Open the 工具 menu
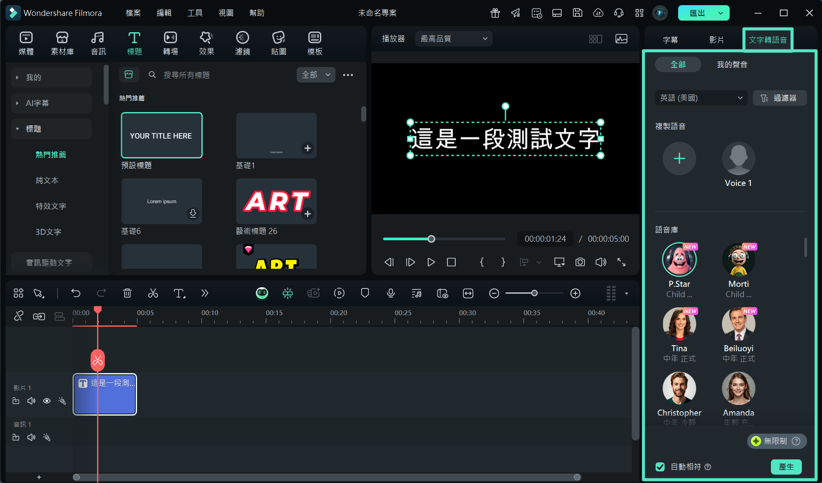Viewport: 822px width, 483px height. [195, 13]
